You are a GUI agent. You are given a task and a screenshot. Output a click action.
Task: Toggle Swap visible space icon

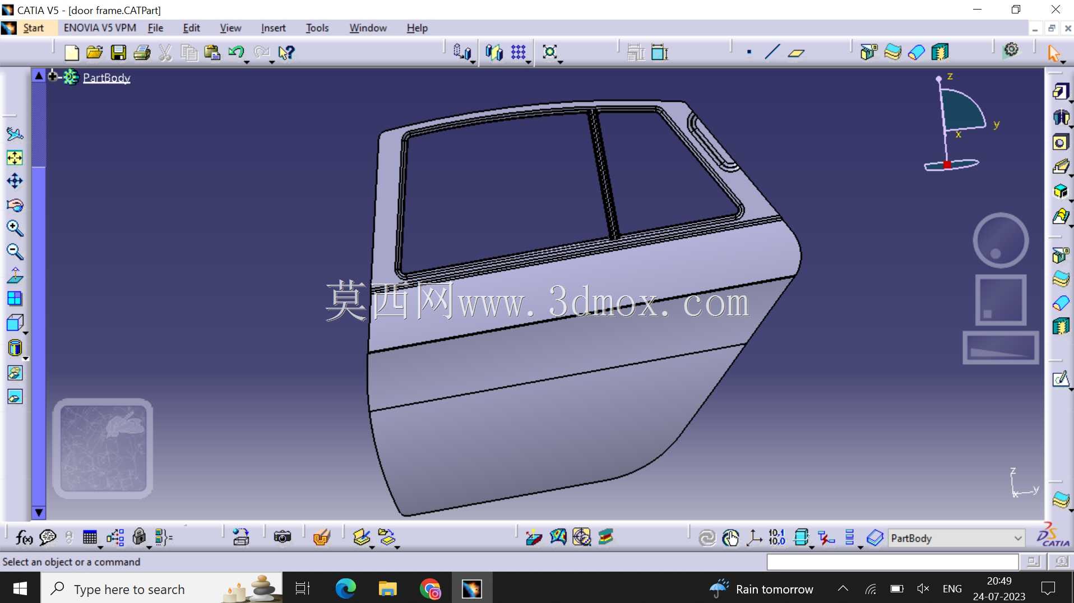pyautogui.click(x=15, y=397)
